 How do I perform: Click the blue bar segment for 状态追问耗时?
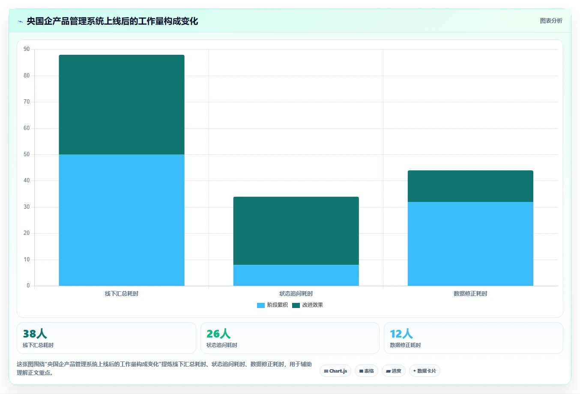(296, 275)
